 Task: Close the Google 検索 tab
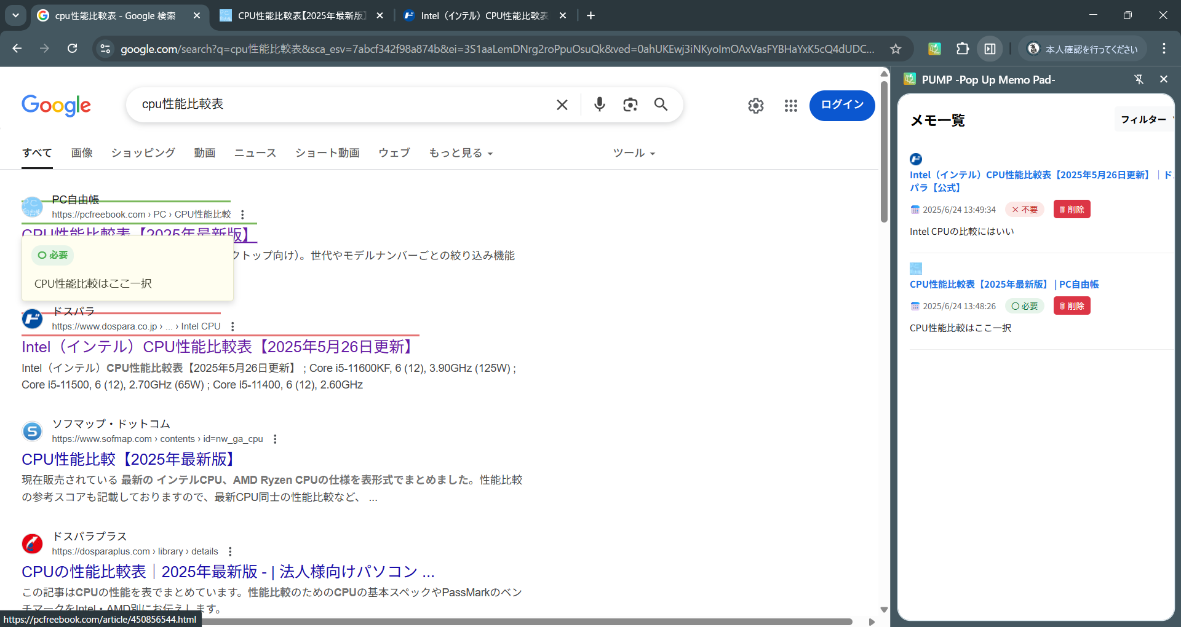(x=197, y=15)
